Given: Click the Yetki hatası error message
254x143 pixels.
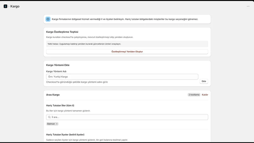Looking at the screenshot, I should [x=84, y=44].
